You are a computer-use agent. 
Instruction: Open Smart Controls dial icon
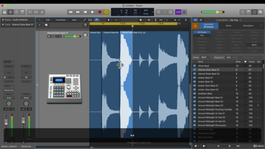(x=30, y=12)
